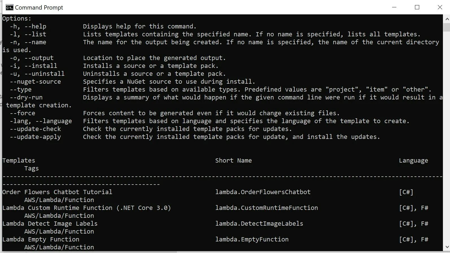Screen dimensions: 450x253
Task: Click the lambda.DetectImageLabels short name
Action: coord(259,223)
